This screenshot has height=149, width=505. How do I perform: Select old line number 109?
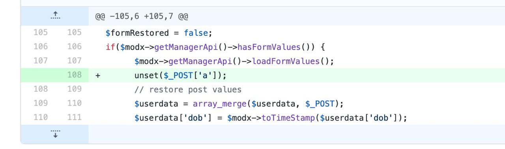click(x=41, y=103)
